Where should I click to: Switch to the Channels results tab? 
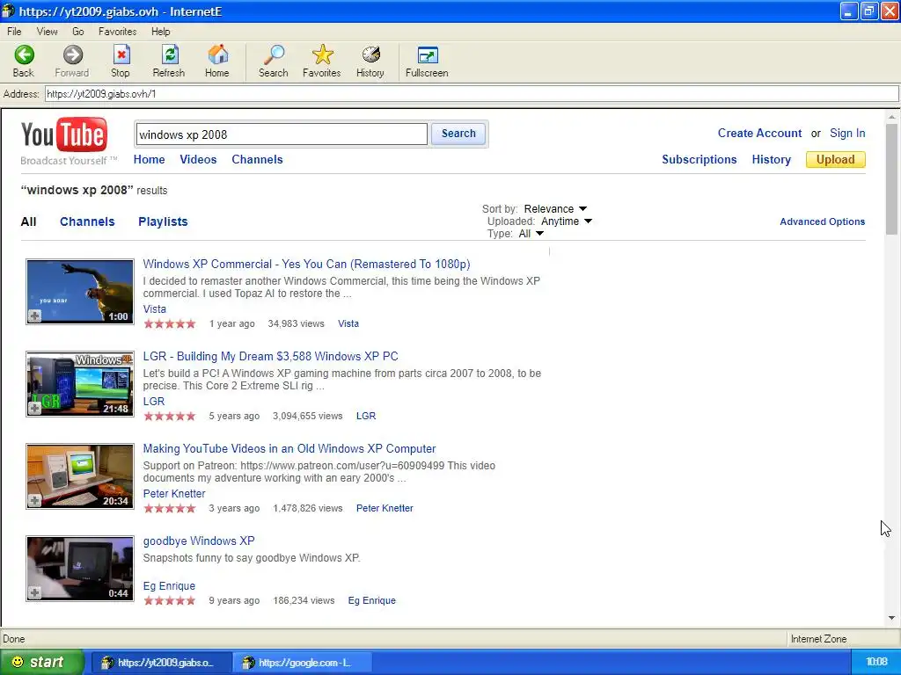coord(87,221)
